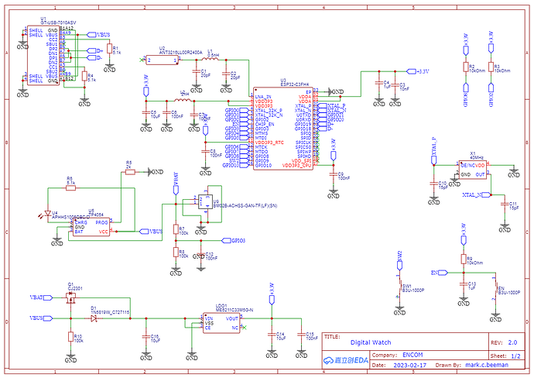This screenshot has width=534, height=378.
Task: Select capacitor C14 10uF
Action: (272, 335)
